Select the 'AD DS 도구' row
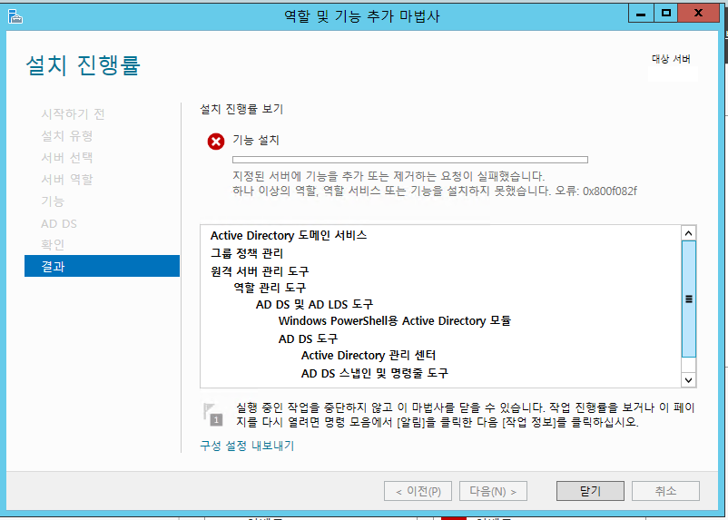728x520 pixels. tap(308, 338)
